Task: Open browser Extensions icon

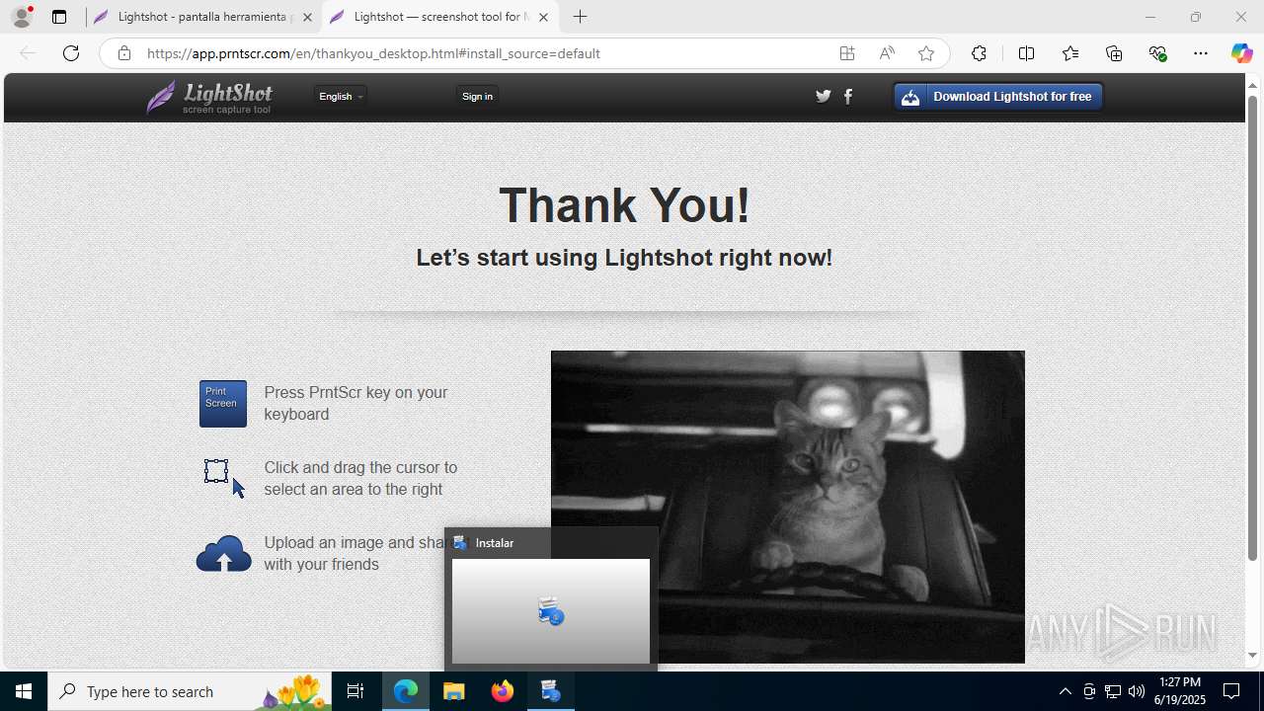Action: coord(979,53)
